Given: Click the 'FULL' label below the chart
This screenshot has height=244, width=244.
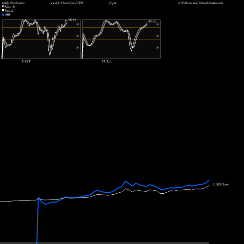Looking at the screenshot, I should pos(106,61).
